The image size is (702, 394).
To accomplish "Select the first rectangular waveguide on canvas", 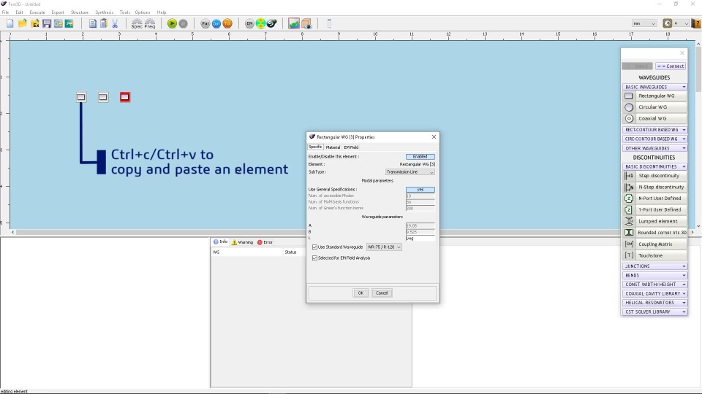I will 81,97.
